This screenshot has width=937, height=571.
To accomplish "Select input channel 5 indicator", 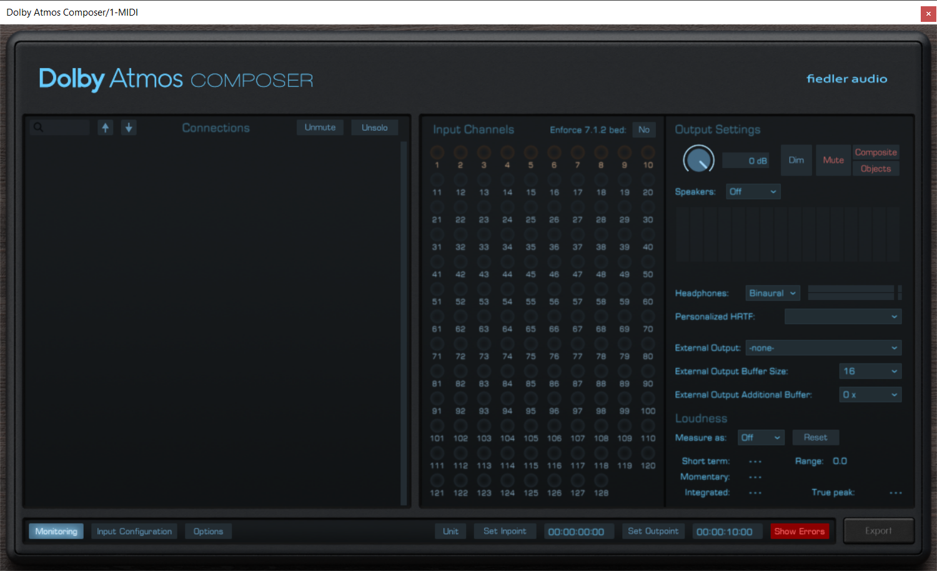I will 531,152.
